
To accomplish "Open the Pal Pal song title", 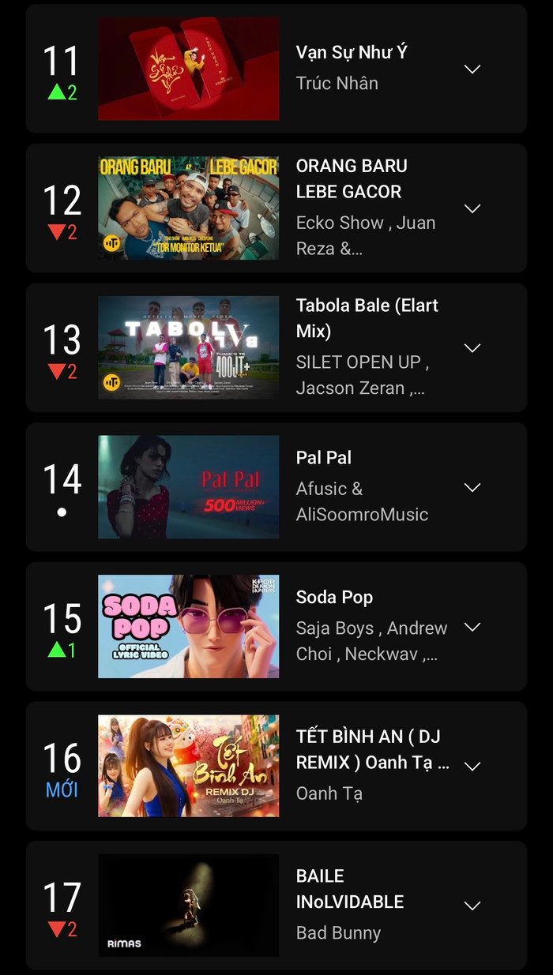I will [324, 458].
